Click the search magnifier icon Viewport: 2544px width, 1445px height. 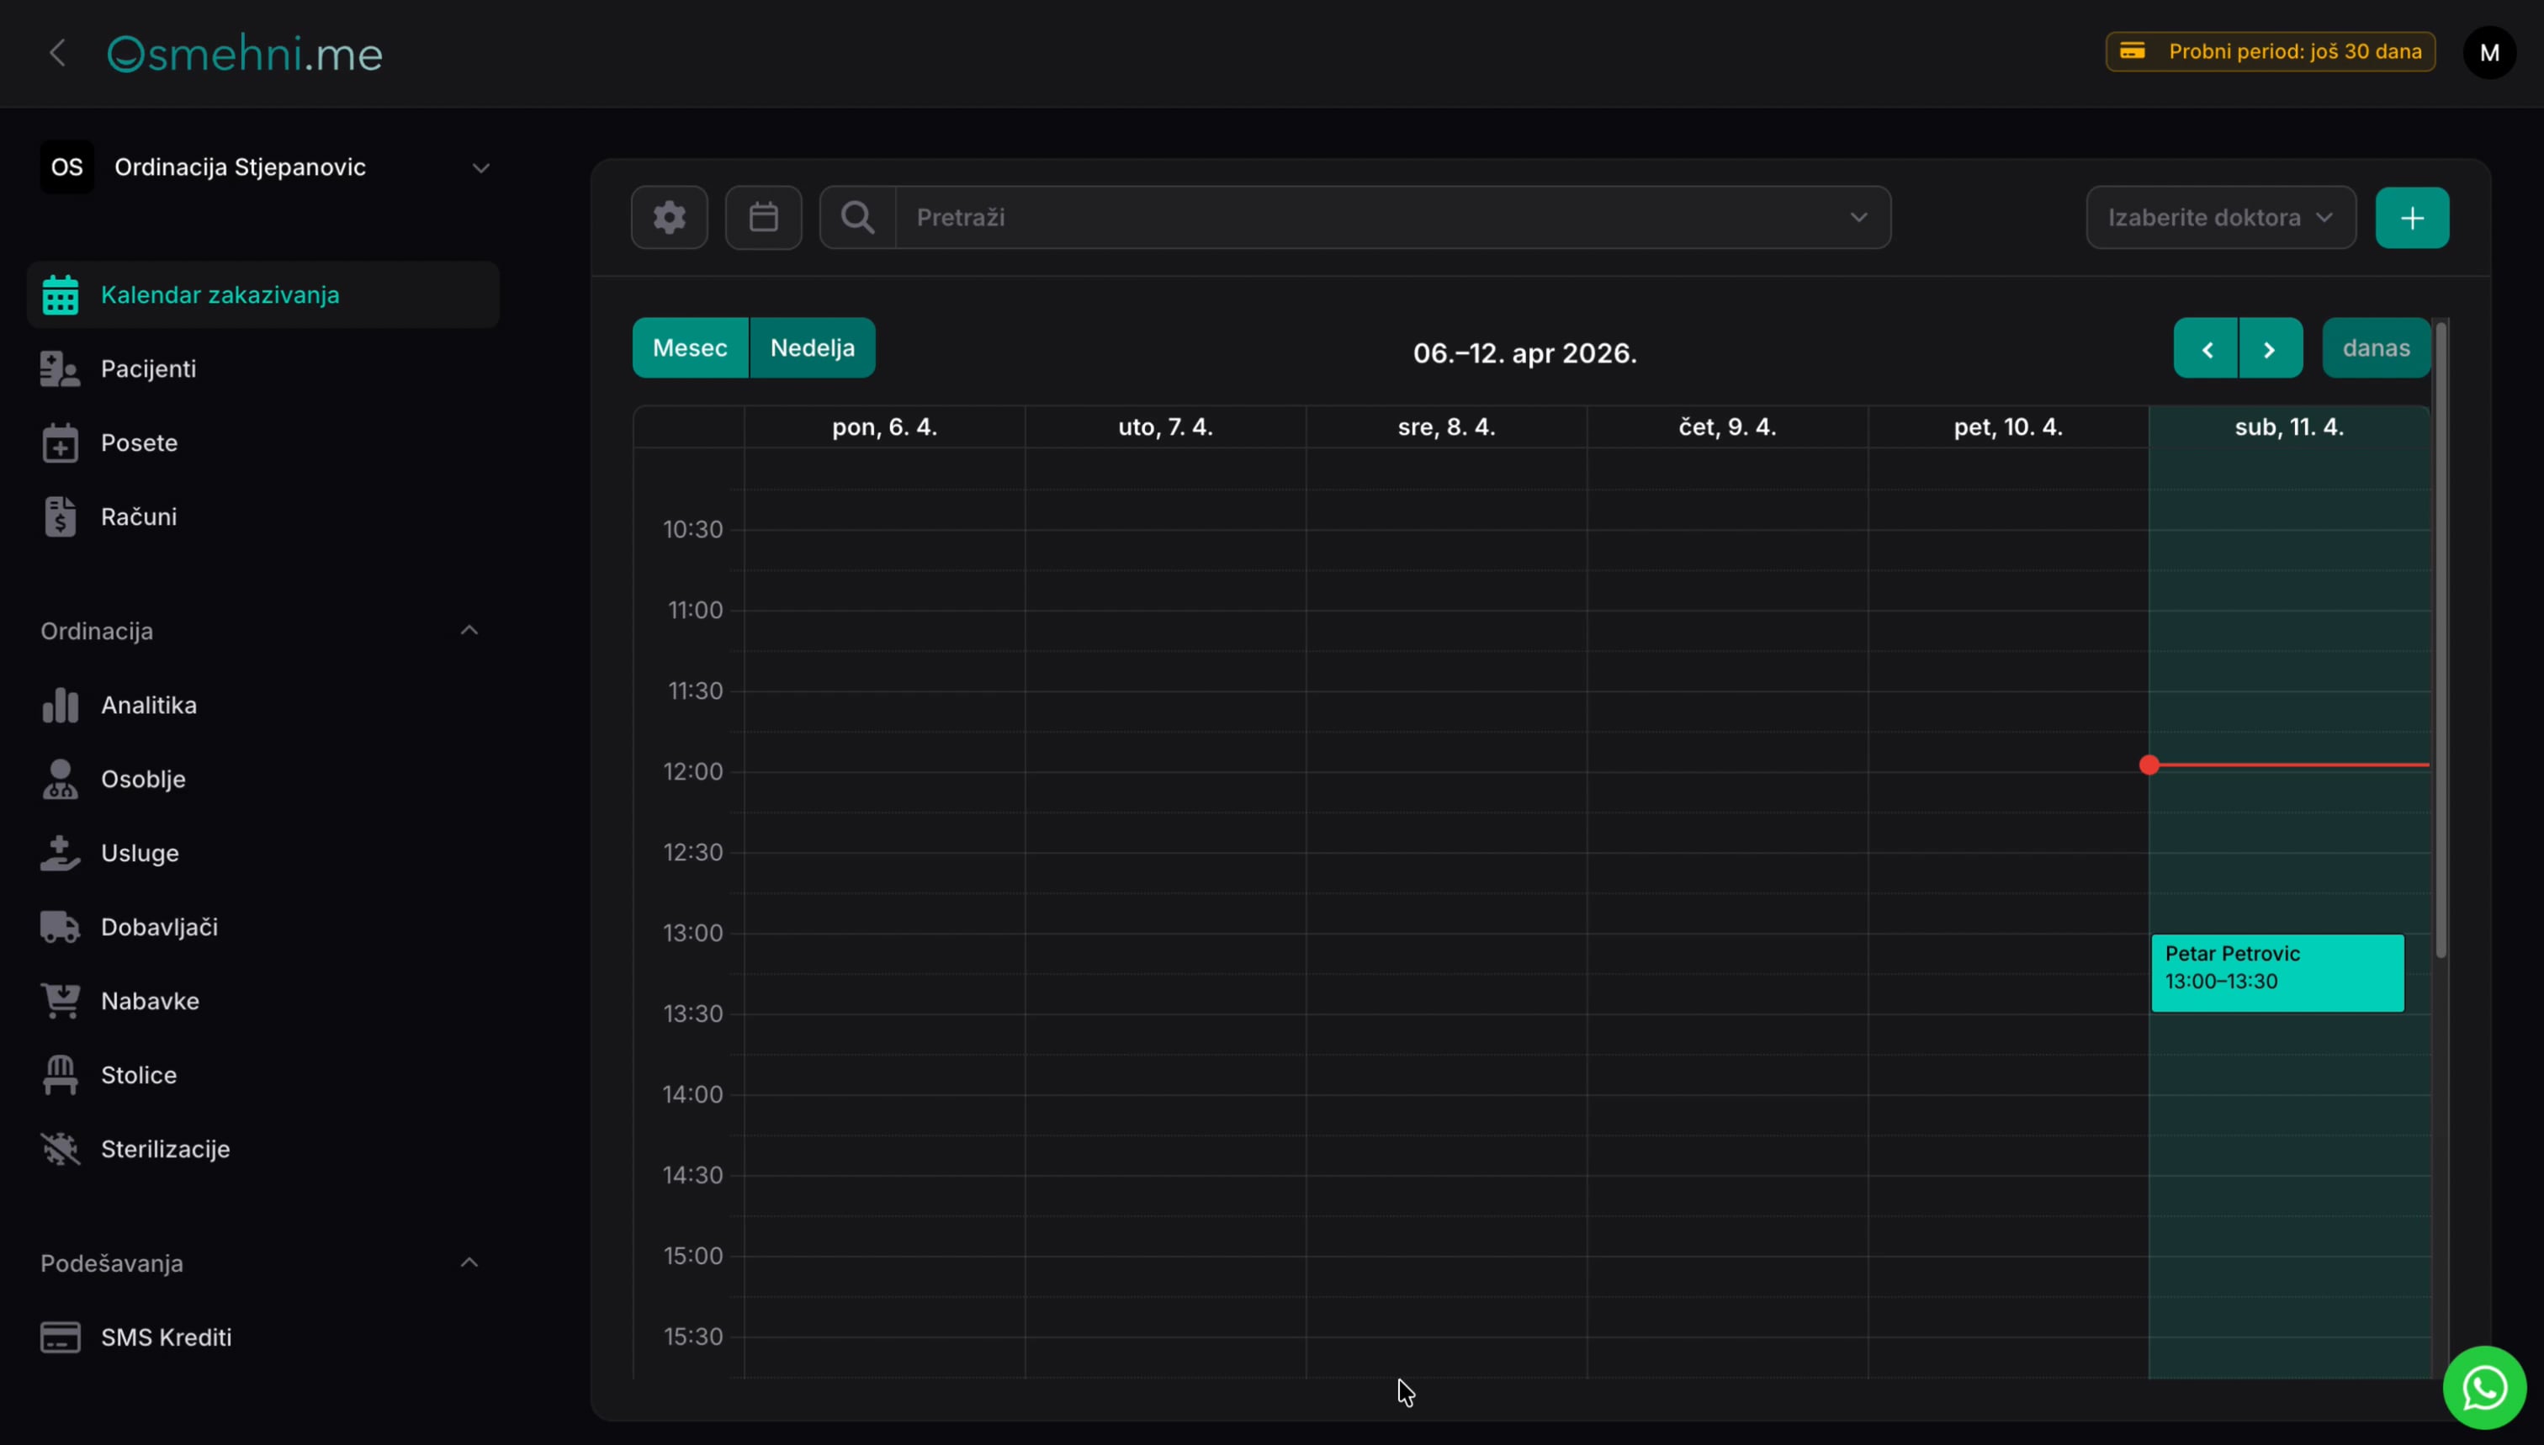pyautogui.click(x=857, y=217)
